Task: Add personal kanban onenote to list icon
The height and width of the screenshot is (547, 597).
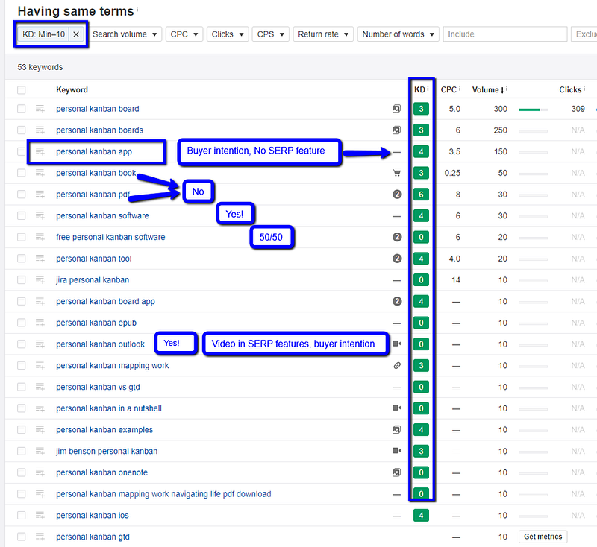Action: click(x=40, y=472)
